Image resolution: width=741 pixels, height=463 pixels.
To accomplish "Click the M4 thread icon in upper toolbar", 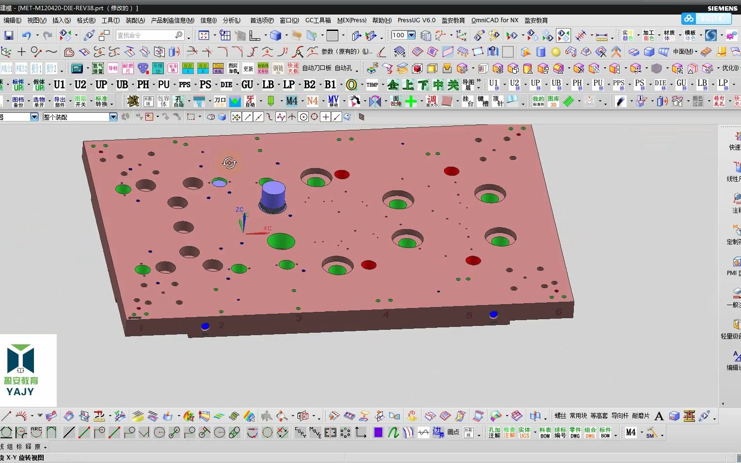I will [x=292, y=101].
